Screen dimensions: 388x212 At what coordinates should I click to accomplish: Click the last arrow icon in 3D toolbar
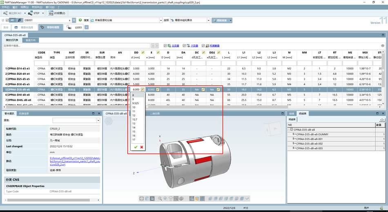tap(247, 199)
